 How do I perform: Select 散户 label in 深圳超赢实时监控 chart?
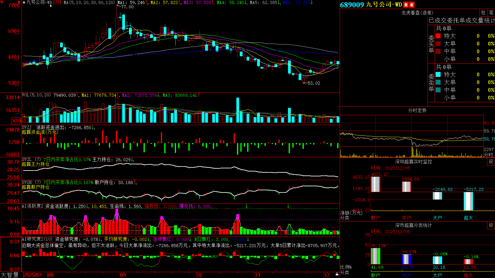(376, 218)
